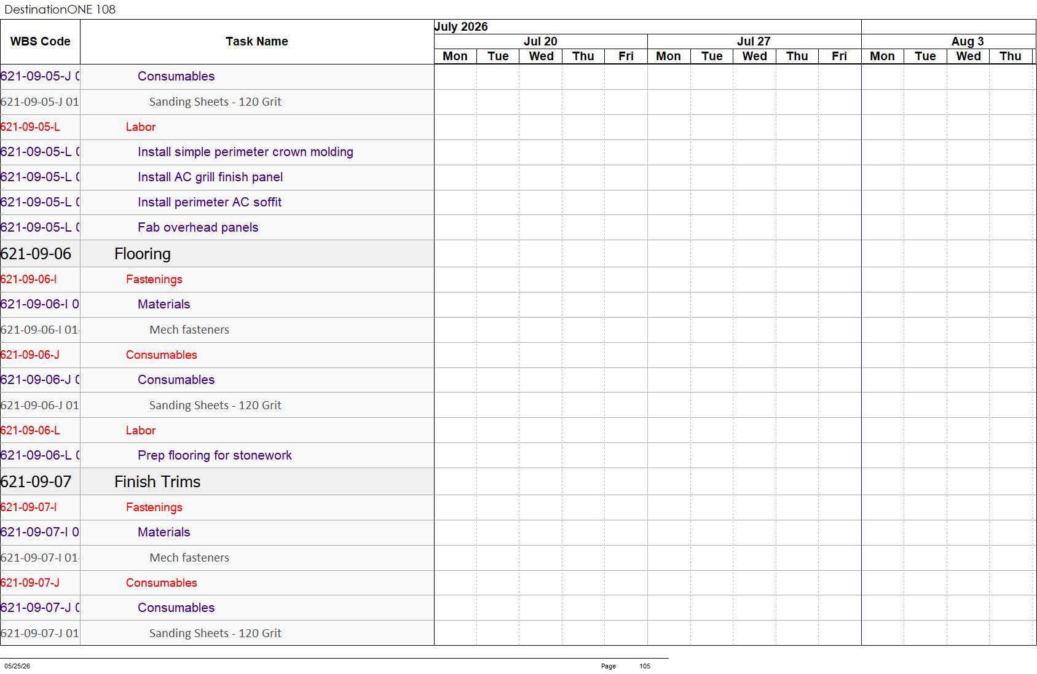
Task: Click the July 2026 month header
Action: (461, 26)
